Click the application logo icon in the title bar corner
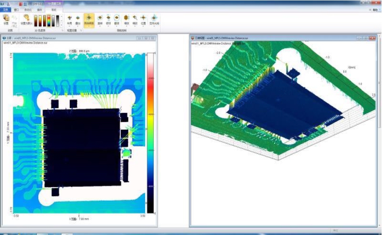 coord(2,4)
